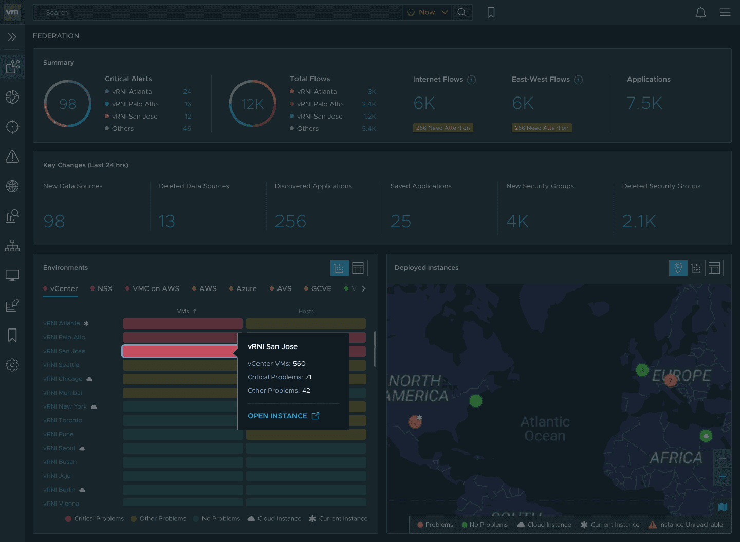Open the sphere globe icon in the sidebar
The height and width of the screenshot is (542, 740).
point(12,97)
